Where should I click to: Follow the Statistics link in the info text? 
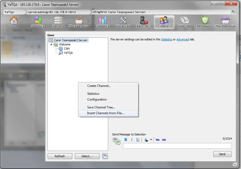pos(166,39)
